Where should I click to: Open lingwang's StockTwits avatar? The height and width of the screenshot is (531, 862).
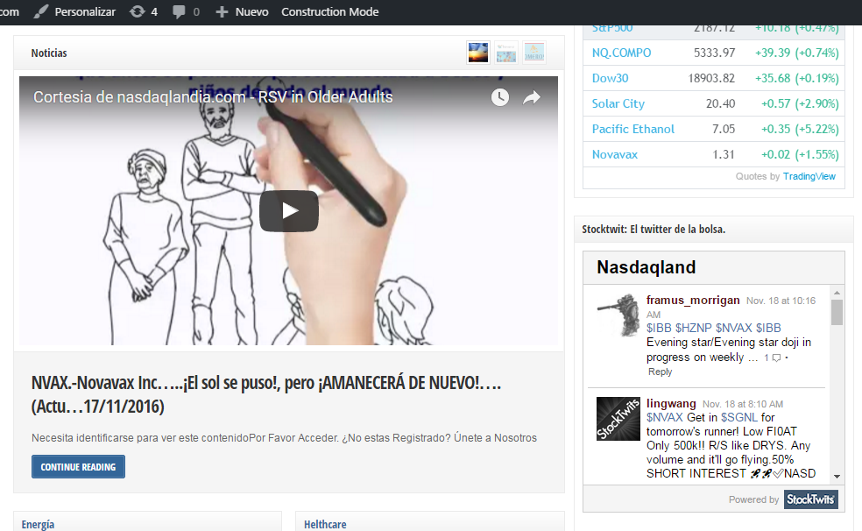click(x=618, y=419)
